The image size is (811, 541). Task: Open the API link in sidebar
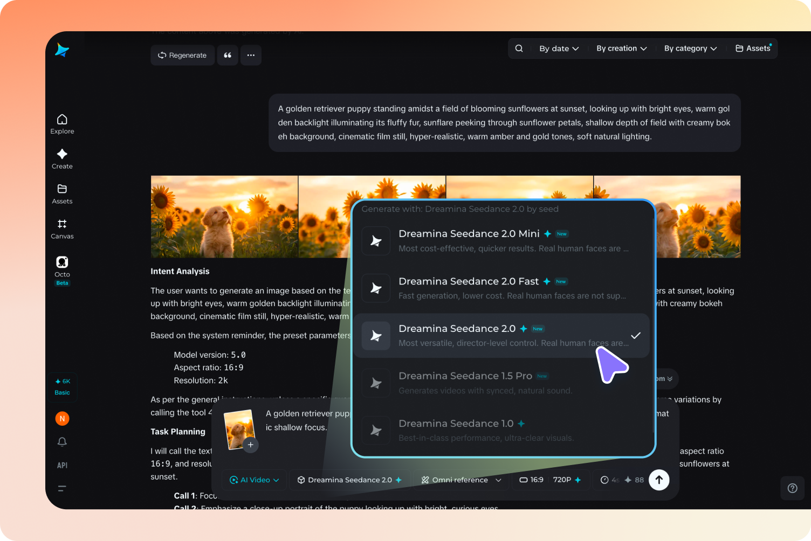coord(62,465)
